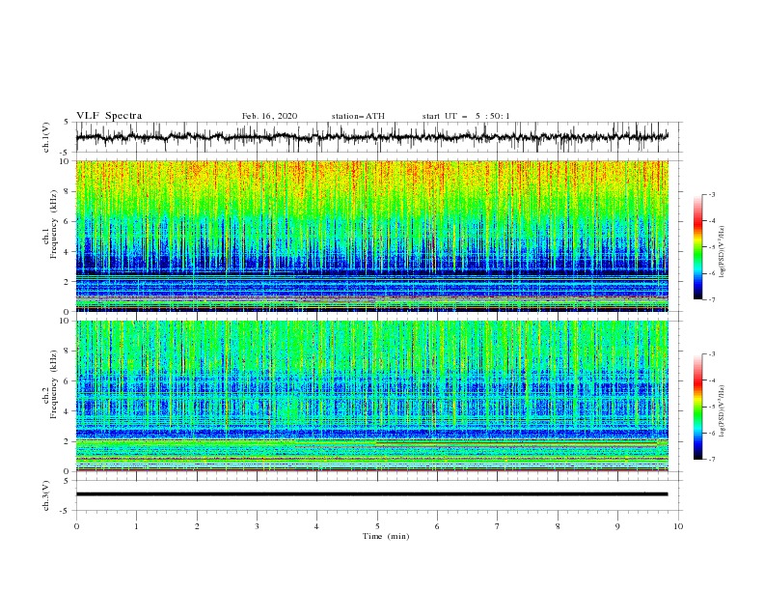Click the "2" kHz tick of ch.1 spectrogram
This screenshot has height=591, width=764.
pos(68,282)
